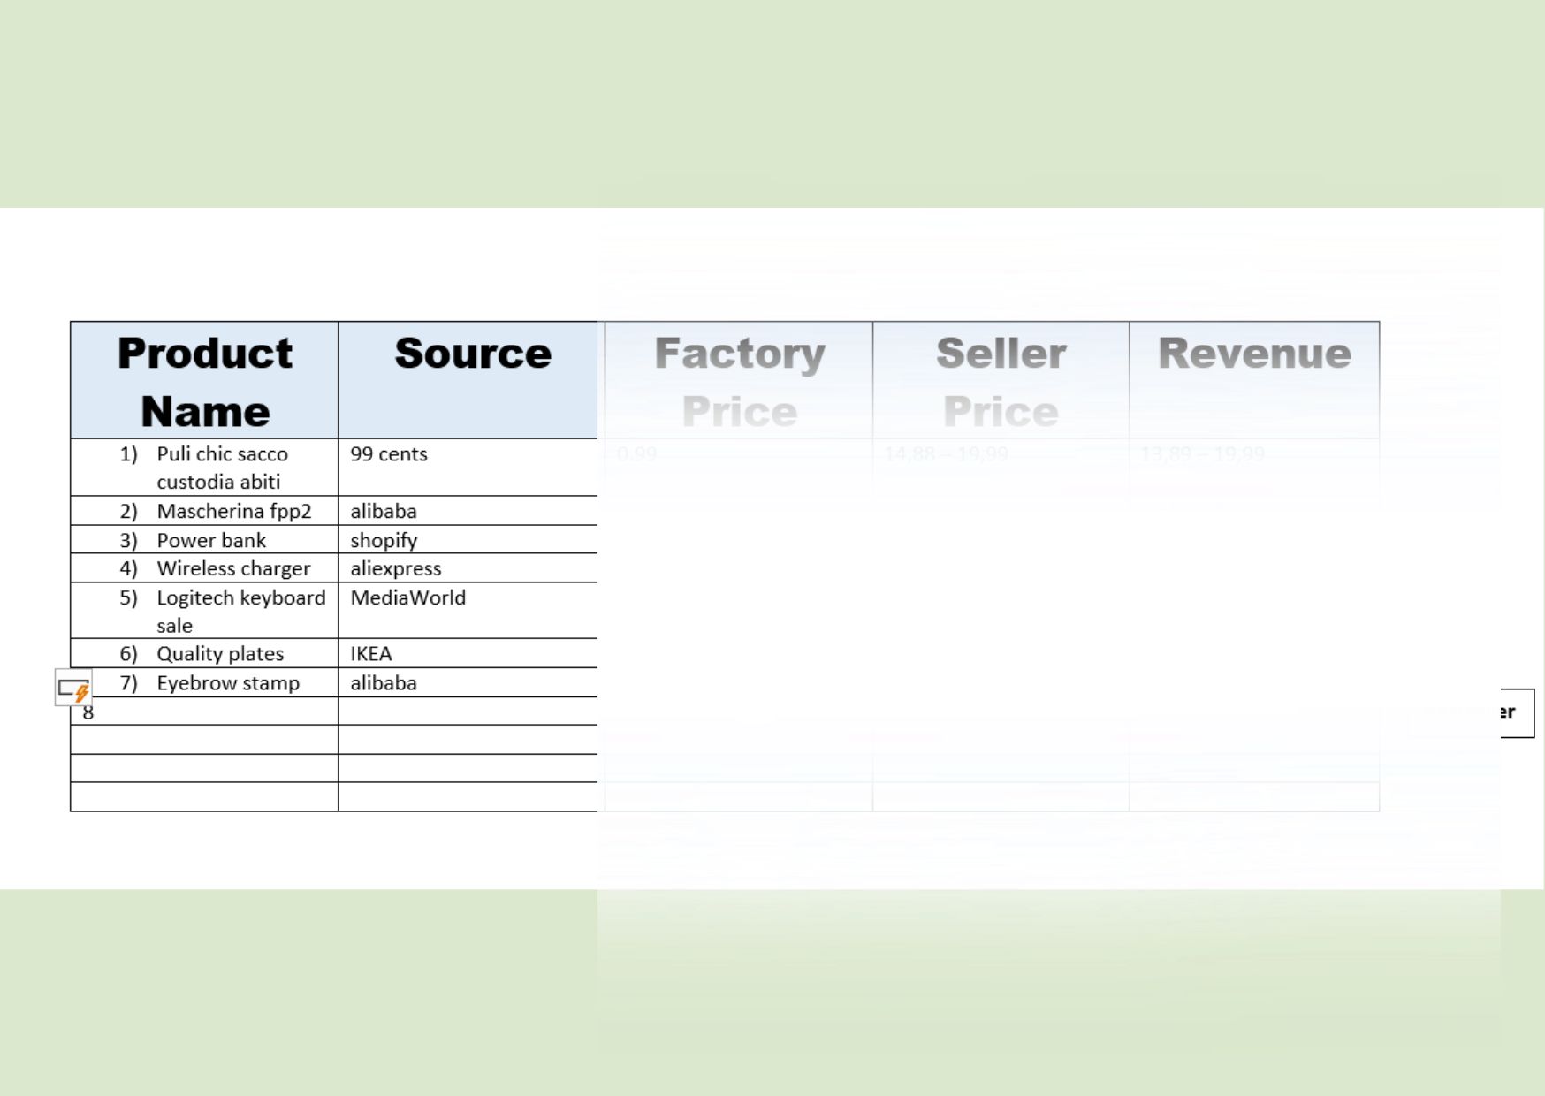
Task: Click the row containing the number 8
Action: coord(204,712)
